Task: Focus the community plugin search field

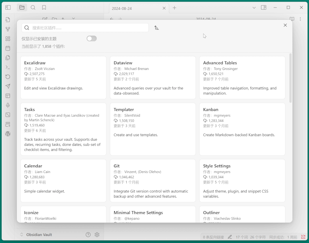Action: coord(85,28)
